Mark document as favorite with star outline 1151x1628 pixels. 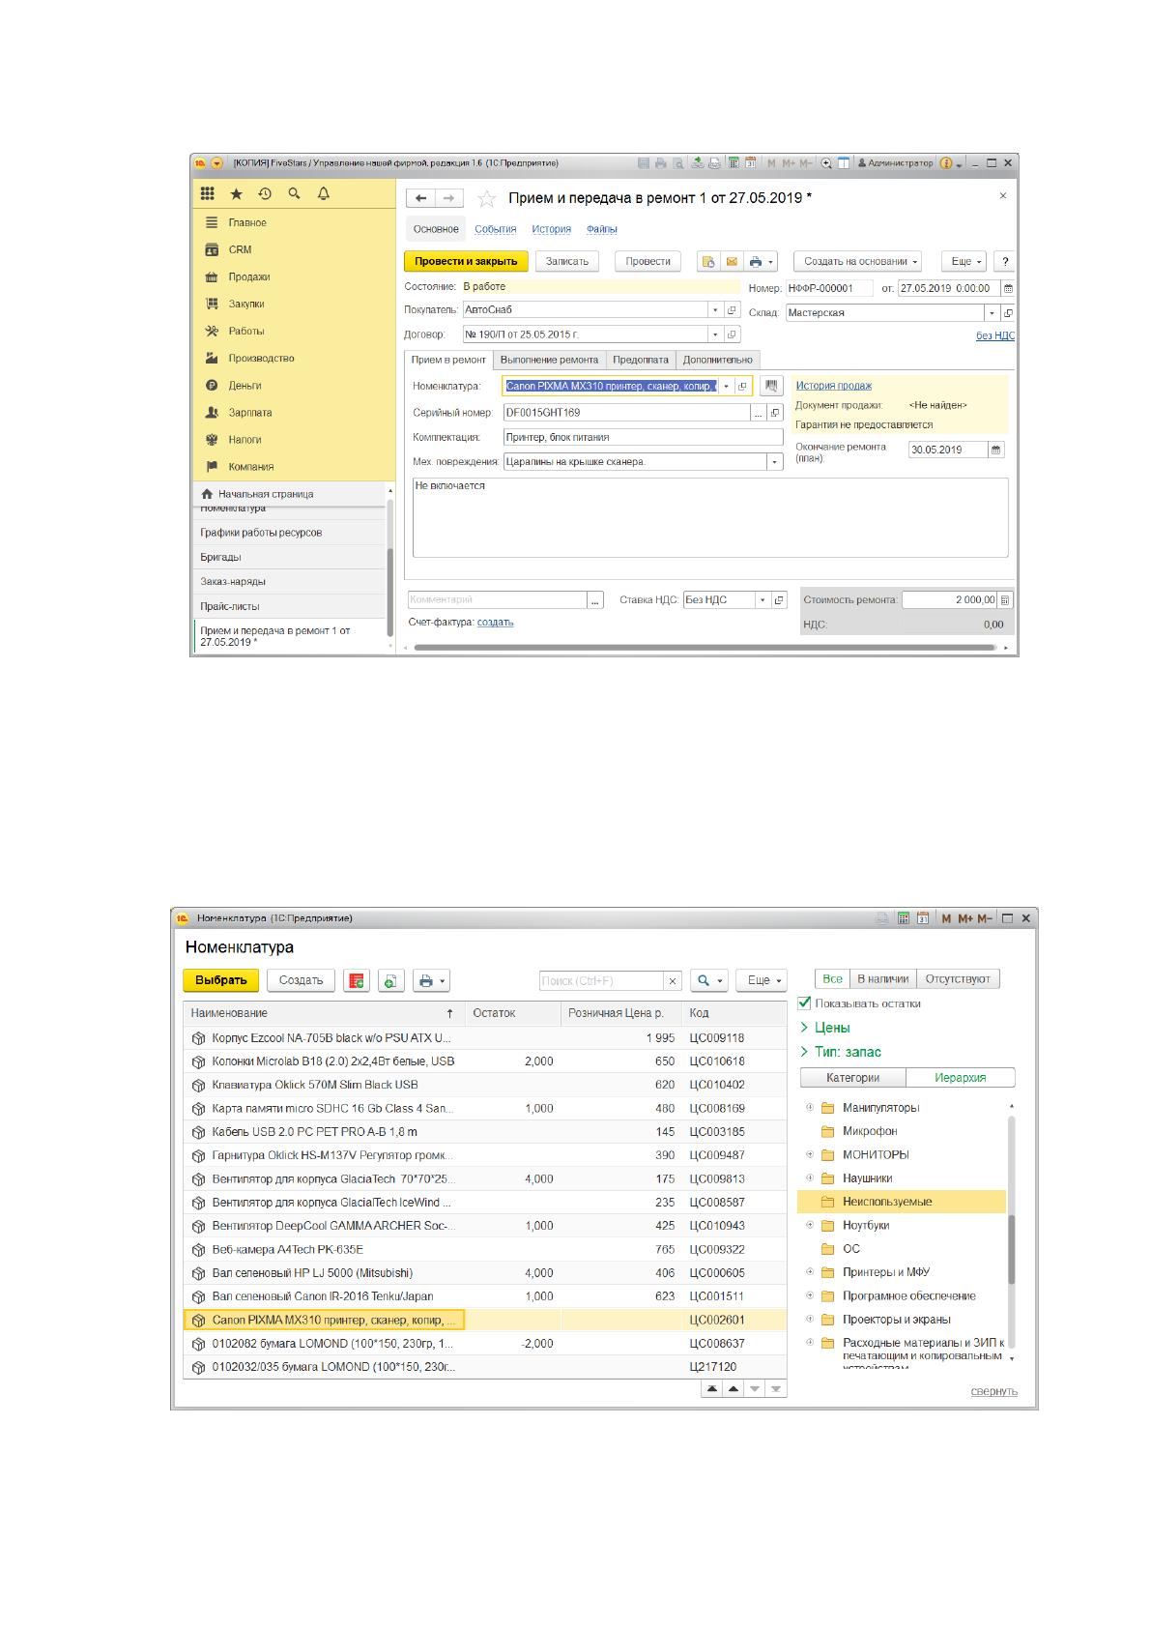click(487, 199)
